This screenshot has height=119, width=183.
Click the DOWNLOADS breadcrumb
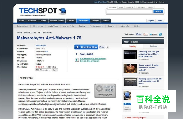[x=30, y=33]
